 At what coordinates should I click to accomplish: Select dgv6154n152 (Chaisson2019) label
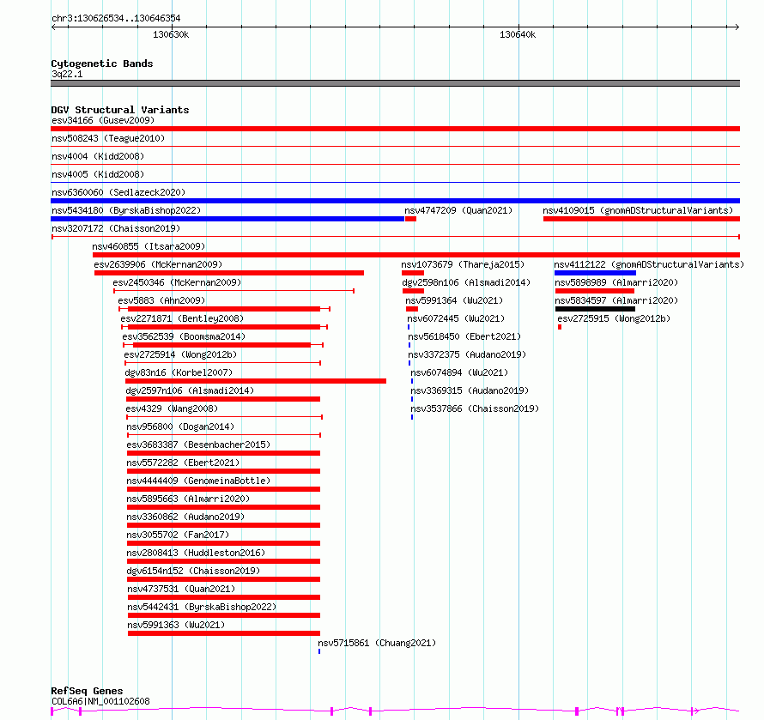pyautogui.click(x=193, y=571)
